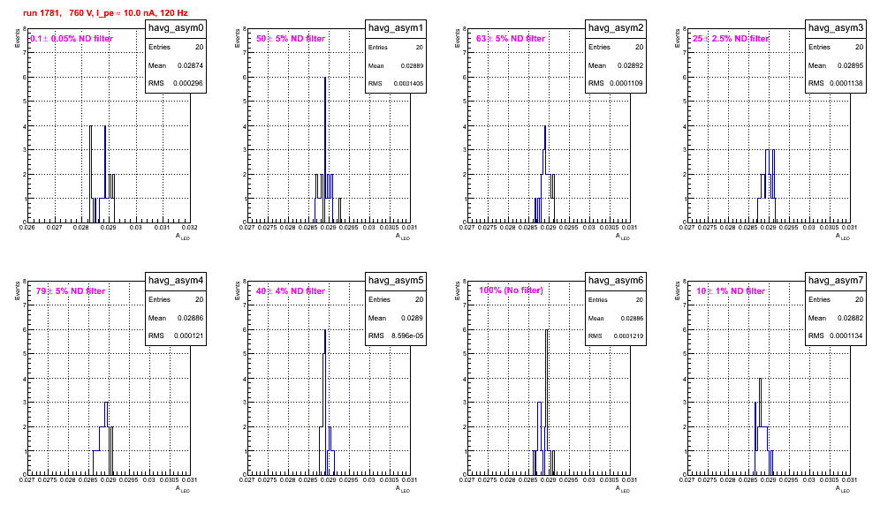
Task: Select the havg_asym1 stats box title
Action: pyautogui.click(x=396, y=28)
